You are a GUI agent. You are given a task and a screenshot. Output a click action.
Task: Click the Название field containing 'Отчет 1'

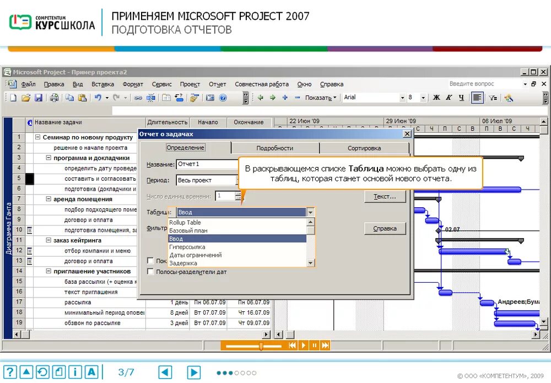[x=207, y=164]
